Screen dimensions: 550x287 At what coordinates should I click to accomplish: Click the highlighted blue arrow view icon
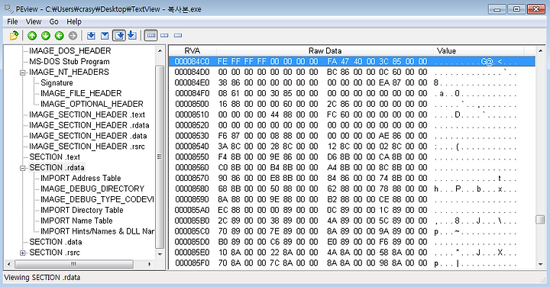click(x=119, y=35)
